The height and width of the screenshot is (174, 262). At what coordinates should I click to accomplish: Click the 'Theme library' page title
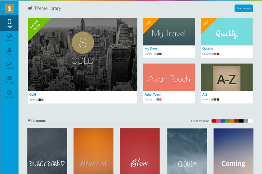pyautogui.click(x=48, y=8)
